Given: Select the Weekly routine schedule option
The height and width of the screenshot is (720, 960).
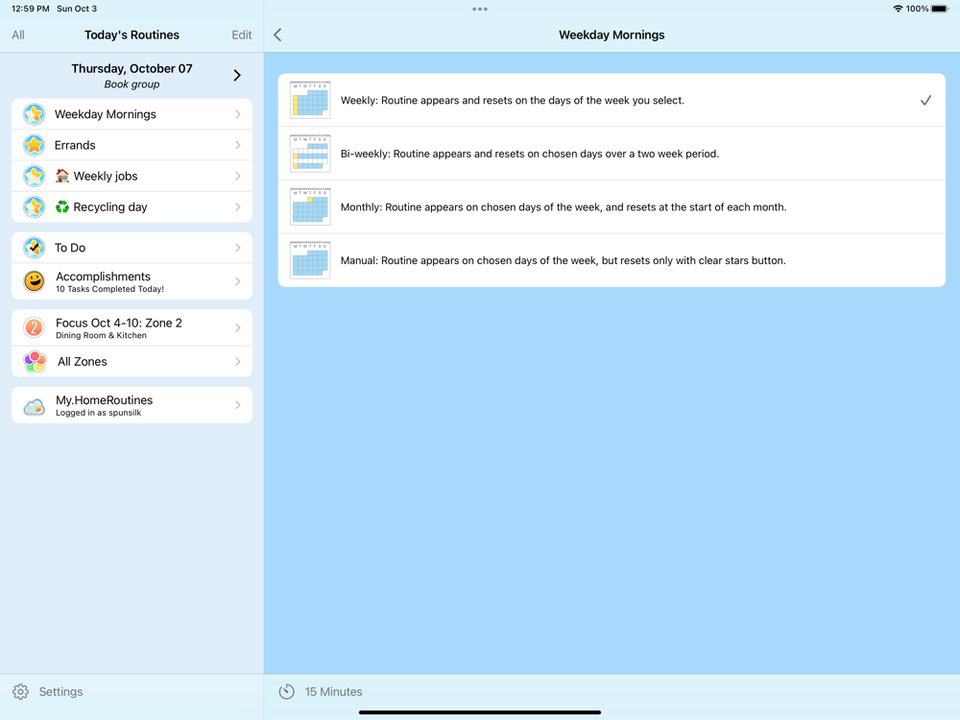Looking at the screenshot, I should pyautogui.click(x=612, y=100).
